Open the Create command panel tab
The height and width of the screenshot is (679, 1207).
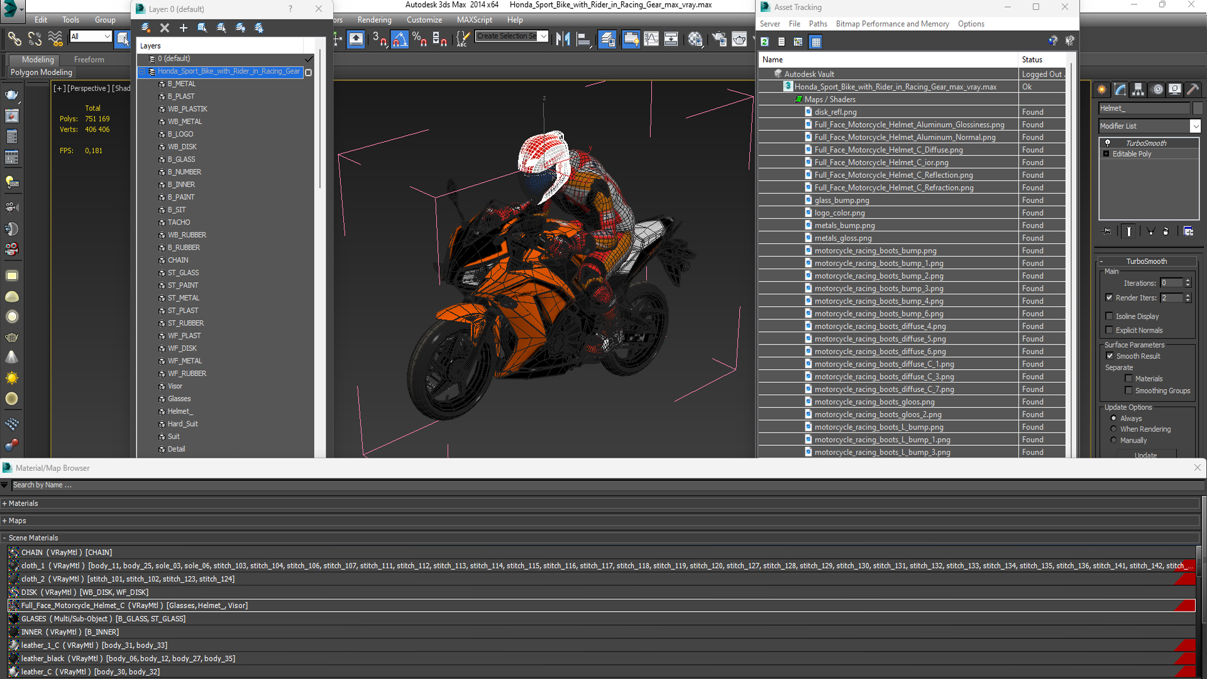[x=1102, y=90]
